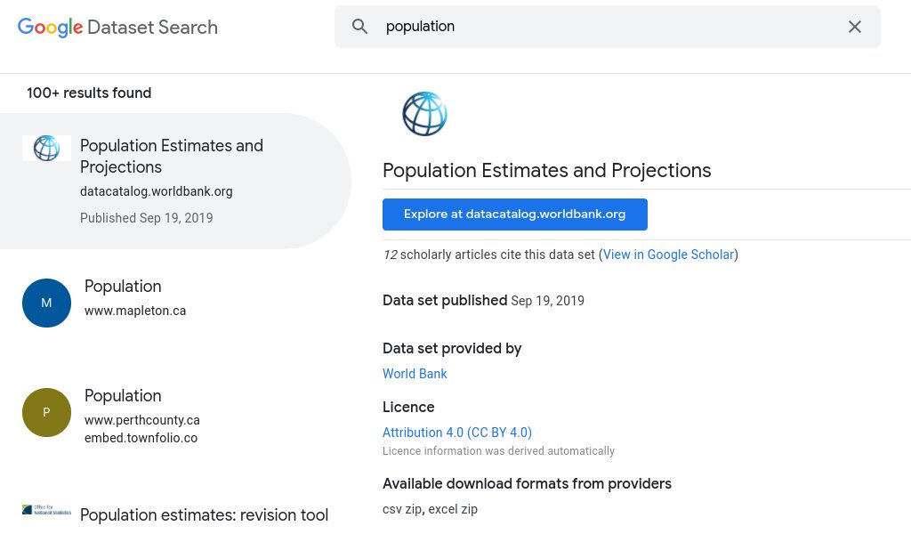911x534 pixels.
Task: Select Population estimates: revision tool result
Action: click(x=204, y=515)
